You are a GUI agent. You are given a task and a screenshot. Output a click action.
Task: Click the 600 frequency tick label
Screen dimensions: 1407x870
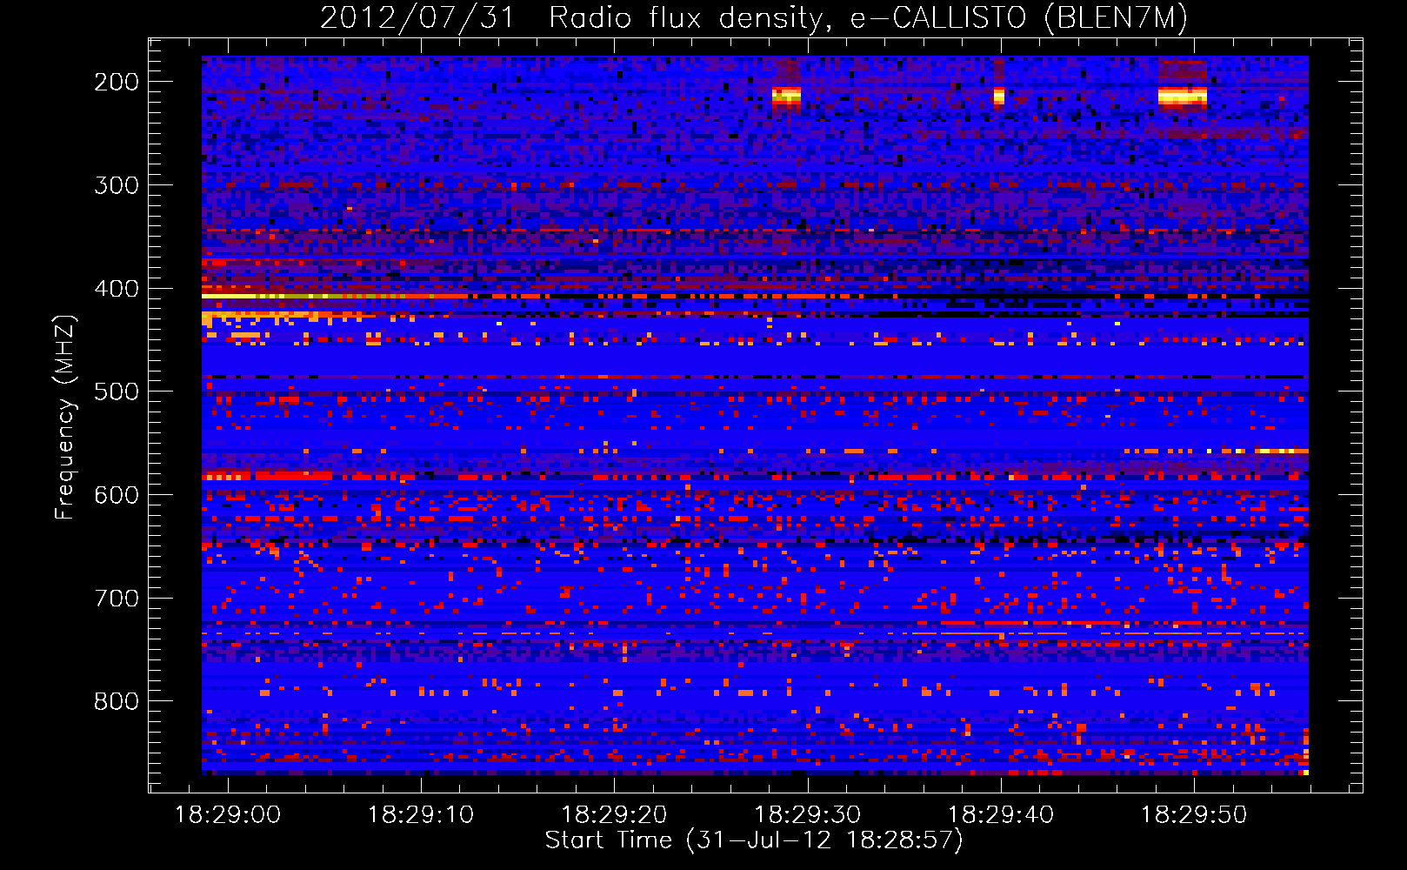[117, 495]
